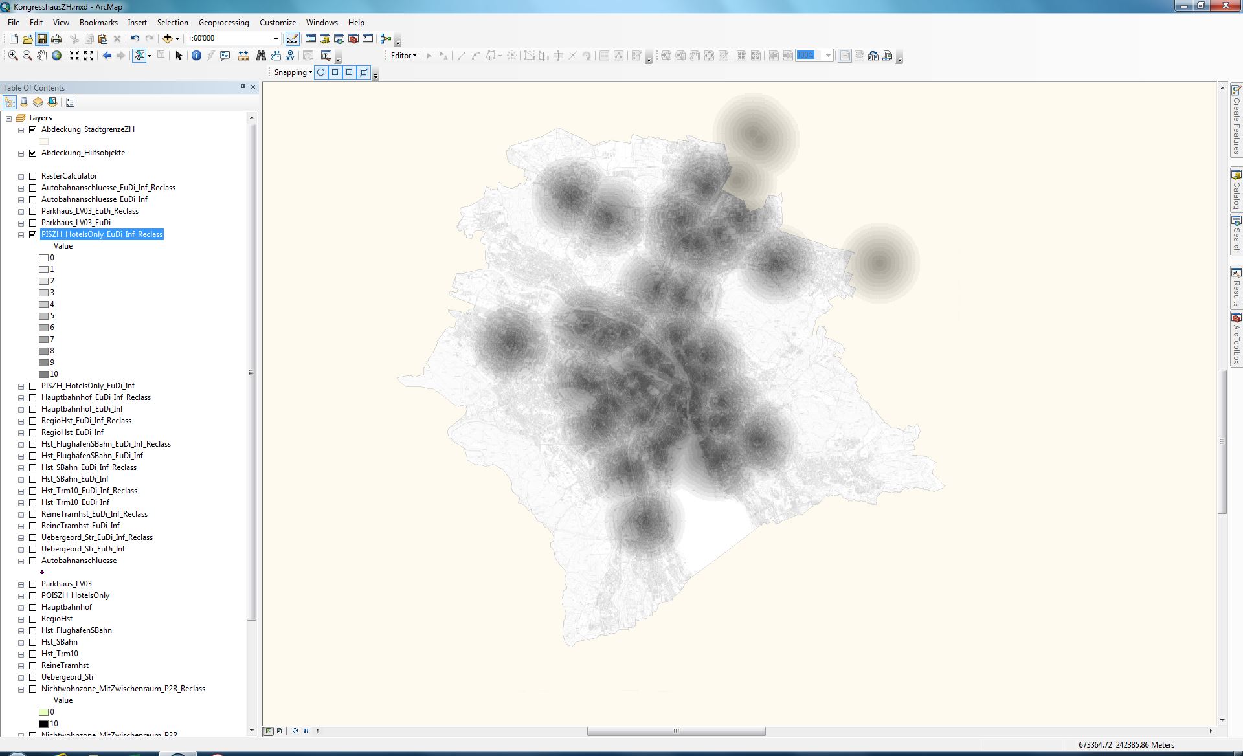Open the Measure ruler tool
This screenshot has height=756, width=1243.
pyautogui.click(x=243, y=56)
